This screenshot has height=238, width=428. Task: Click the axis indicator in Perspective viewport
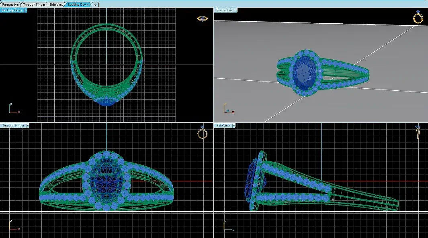pos(227,109)
